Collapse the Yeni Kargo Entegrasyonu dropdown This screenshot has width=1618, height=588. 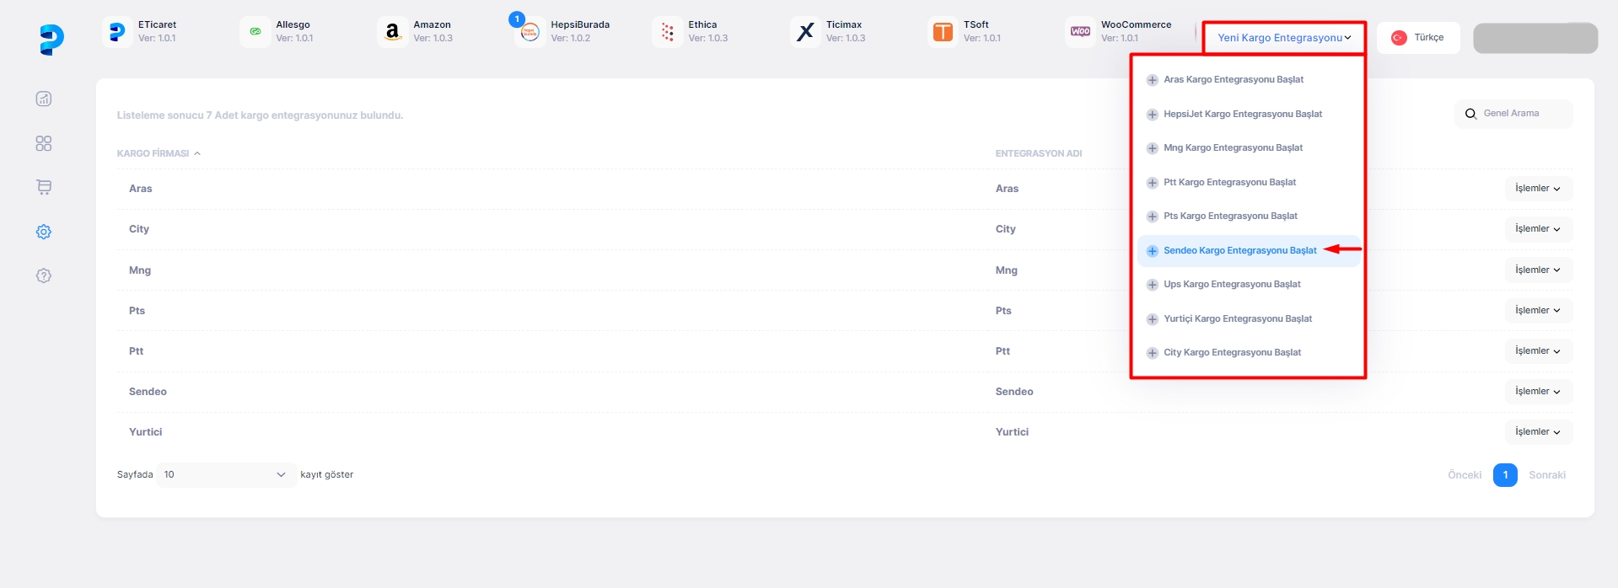[1283, 38]
